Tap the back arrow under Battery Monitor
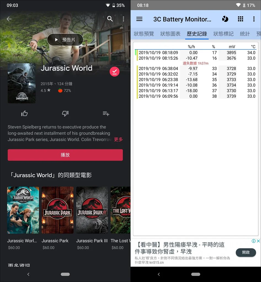 point(159,274)
